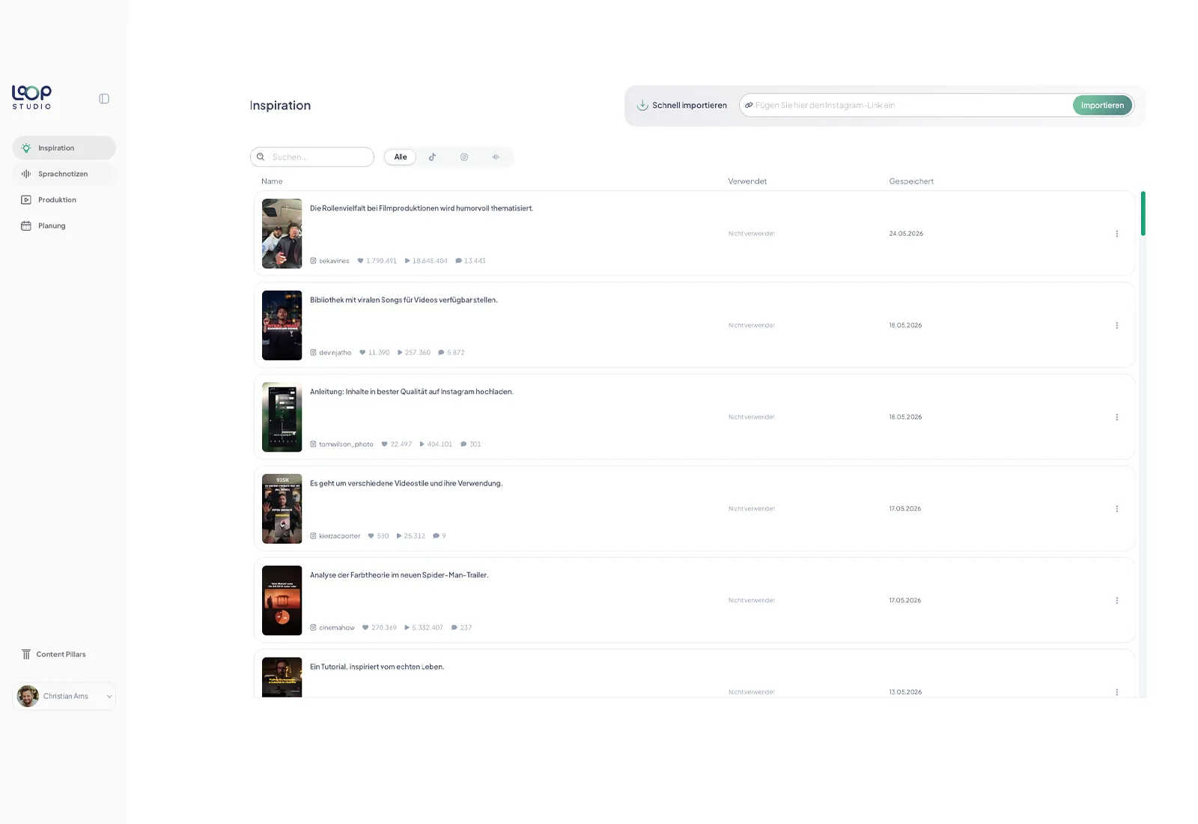Click the green vertical scrollbar thumb
Viewport: 1198px width, 824px height.
(1143, 213)
